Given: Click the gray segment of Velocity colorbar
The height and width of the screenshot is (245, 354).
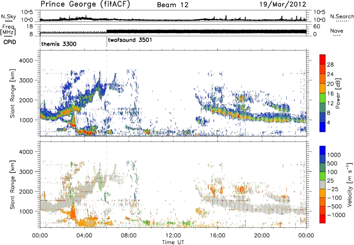Looking at the screenshot, I should click(x=323, y=185).
